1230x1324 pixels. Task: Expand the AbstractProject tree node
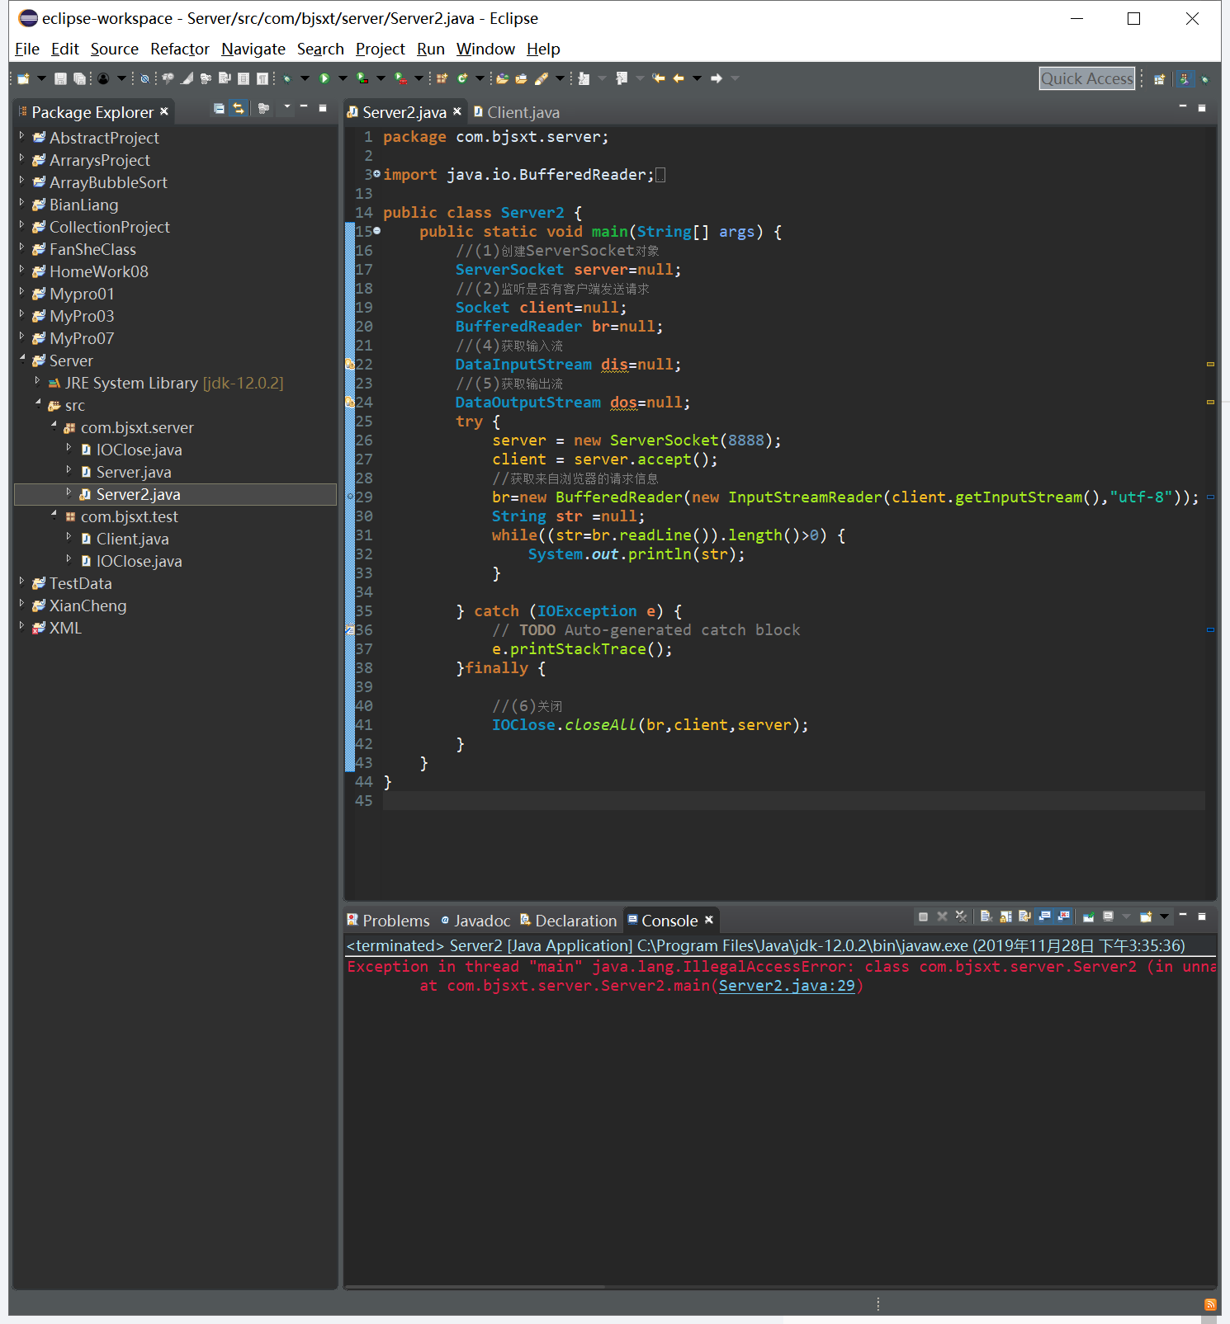21,135
